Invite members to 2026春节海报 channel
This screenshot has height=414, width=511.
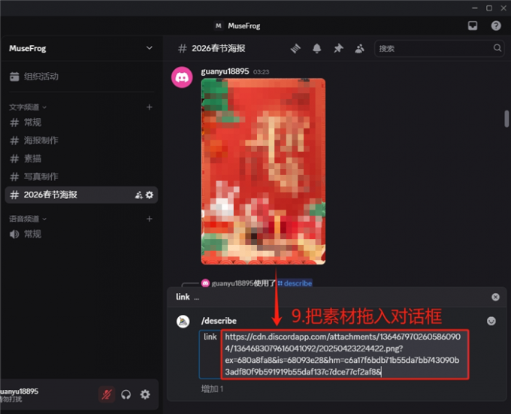(139, 195)
